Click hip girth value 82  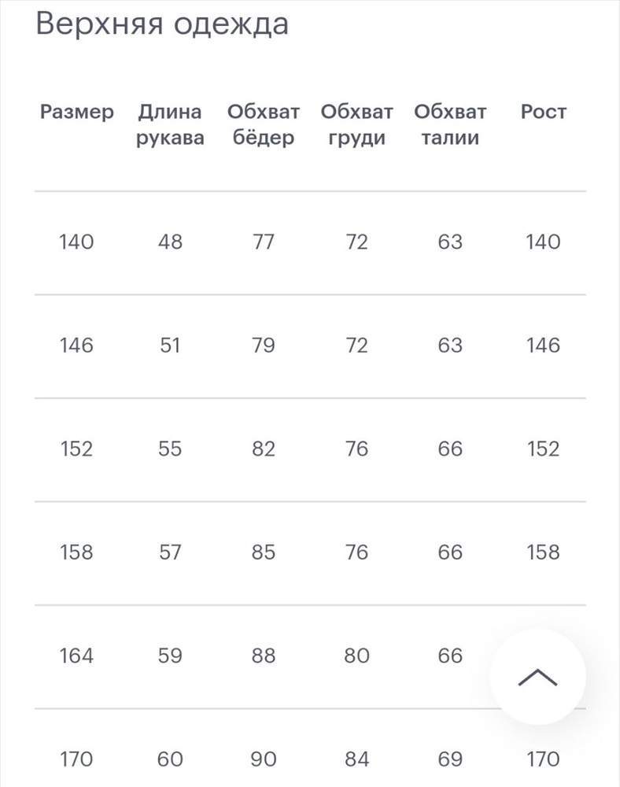click(264, 449)
